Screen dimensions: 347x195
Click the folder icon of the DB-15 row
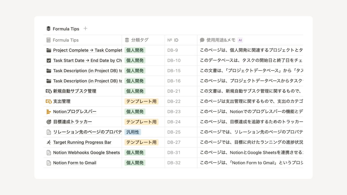(49, 71)
